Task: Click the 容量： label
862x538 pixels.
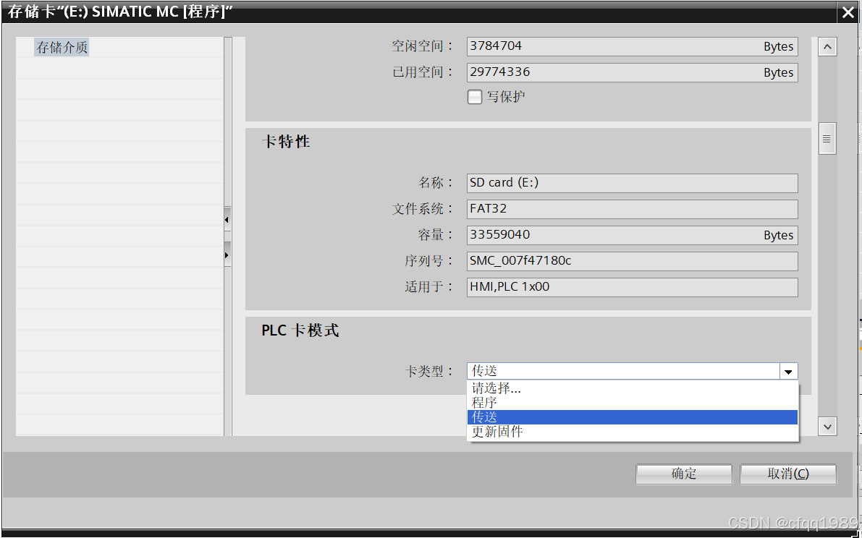Action: [436, 235]
